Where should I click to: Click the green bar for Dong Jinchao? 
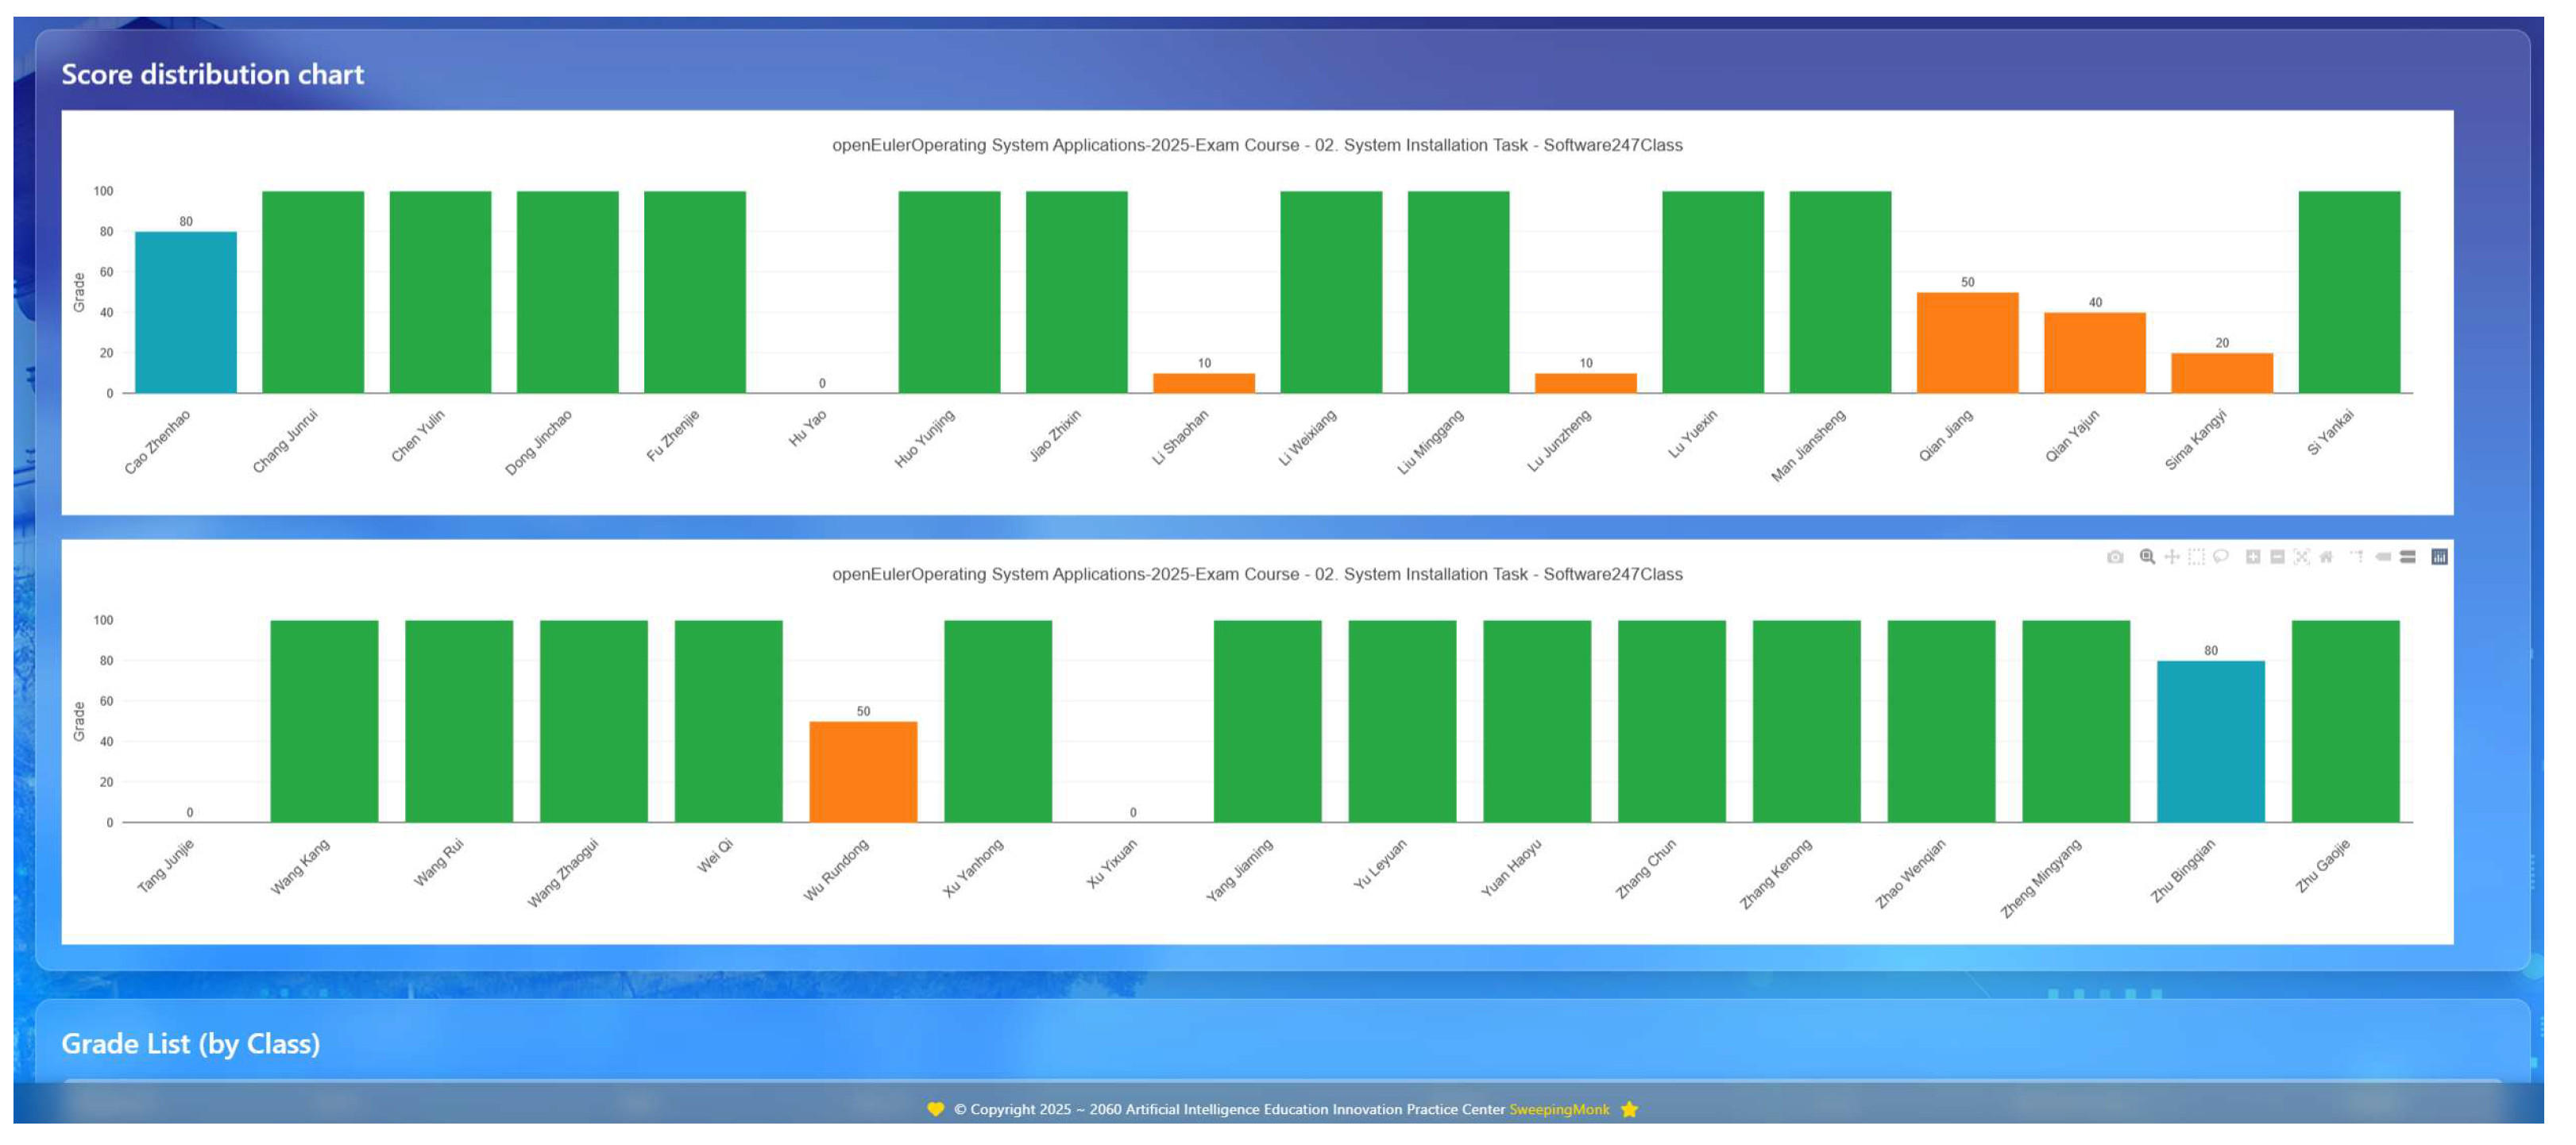[568, 292]
